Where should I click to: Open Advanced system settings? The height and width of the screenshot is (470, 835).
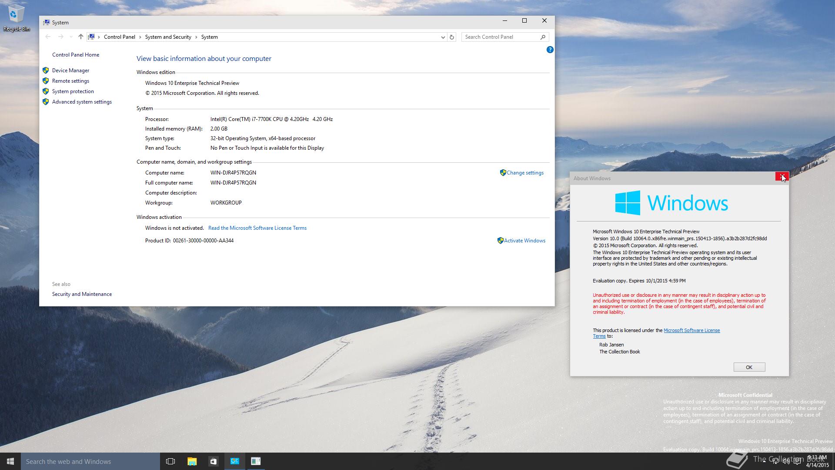pos(82,102)
